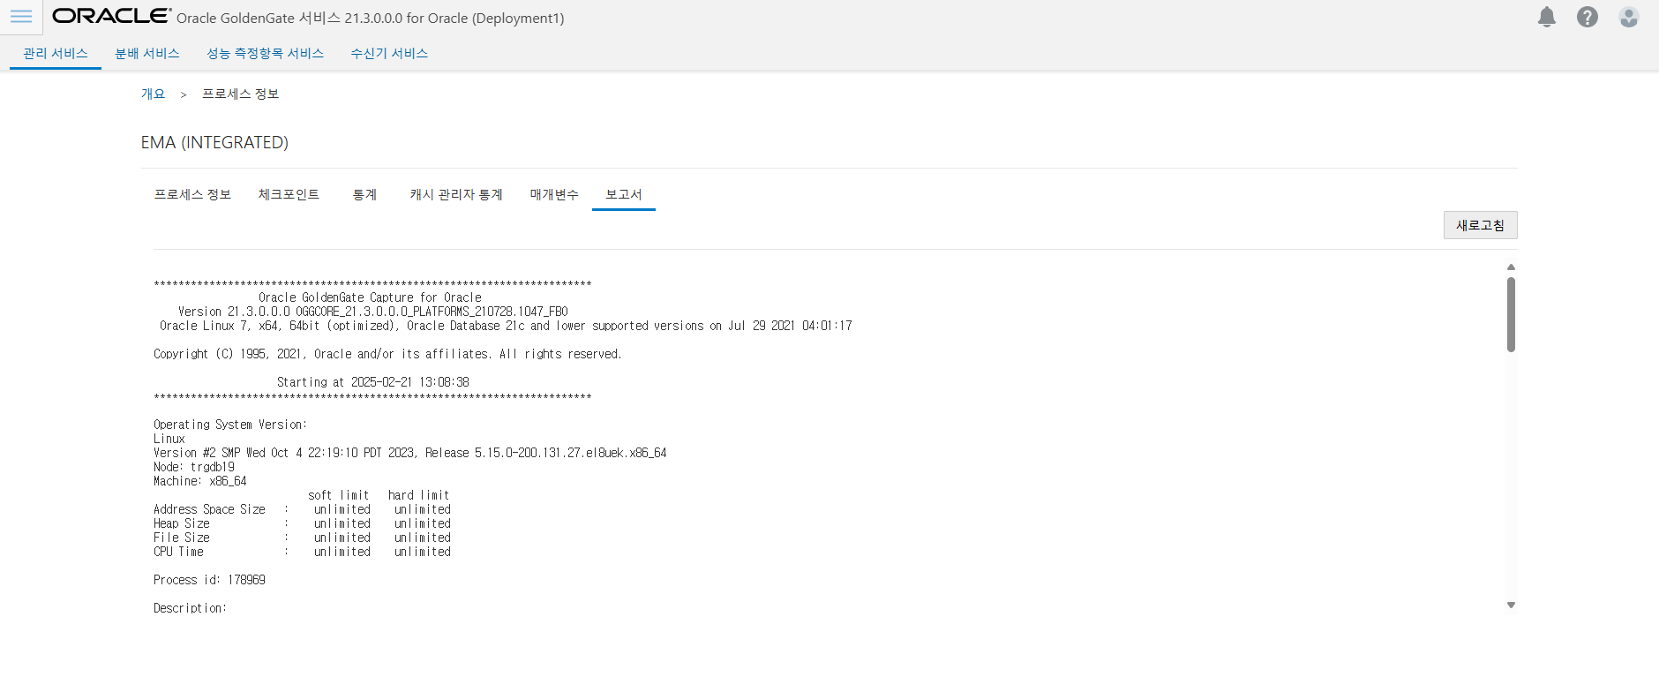Open the 캐시 관리자 통계 sub-tab
Viewport: 1659px width, 692px height.
(455, 194)
